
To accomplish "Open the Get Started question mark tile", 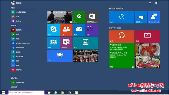I will point(122,17).
